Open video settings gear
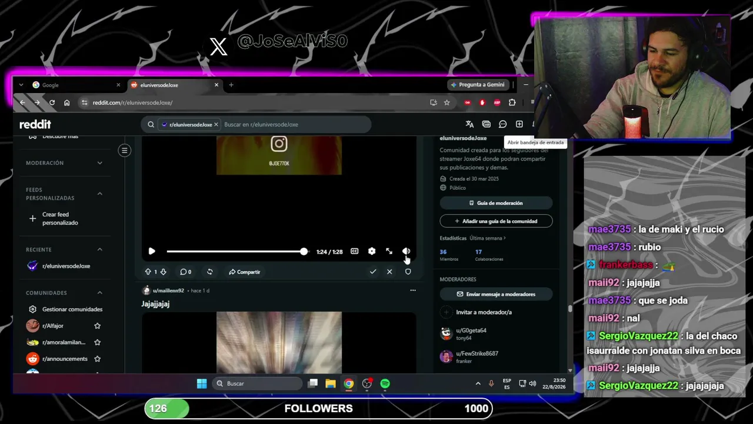The width and height of the screenshot is (753, 424). pos(372,251)
